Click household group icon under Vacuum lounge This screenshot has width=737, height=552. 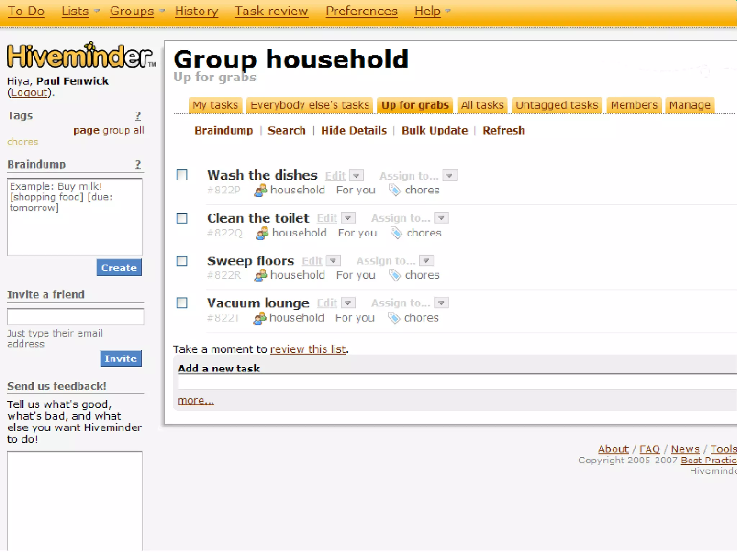click(x=260, y=318)
